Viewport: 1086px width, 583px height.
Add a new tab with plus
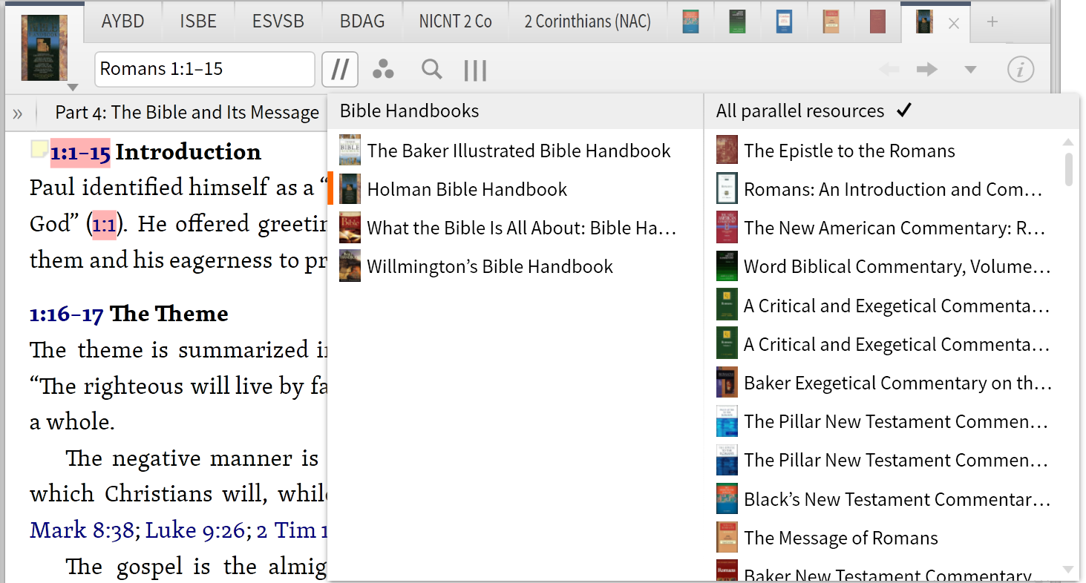(x=992, y=22)
